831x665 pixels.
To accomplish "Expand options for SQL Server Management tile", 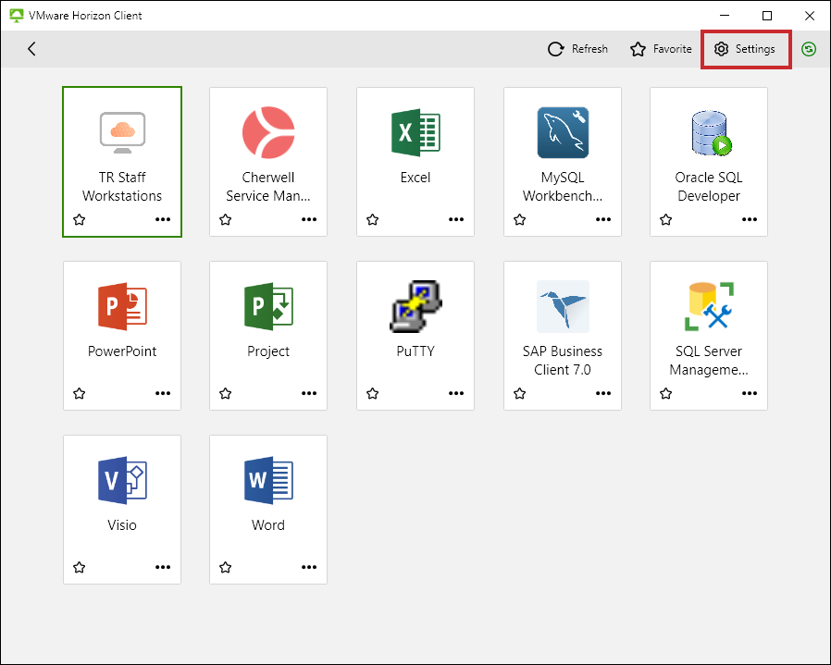I will pyautogui.click(x=750, y=393).
